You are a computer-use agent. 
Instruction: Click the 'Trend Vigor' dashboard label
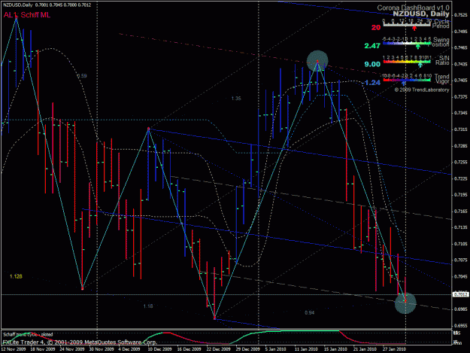tap(442, 78)
